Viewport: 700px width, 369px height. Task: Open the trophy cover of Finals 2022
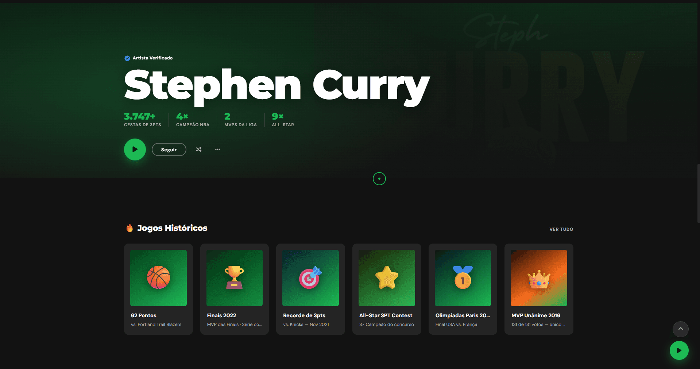tap(235, 278)
